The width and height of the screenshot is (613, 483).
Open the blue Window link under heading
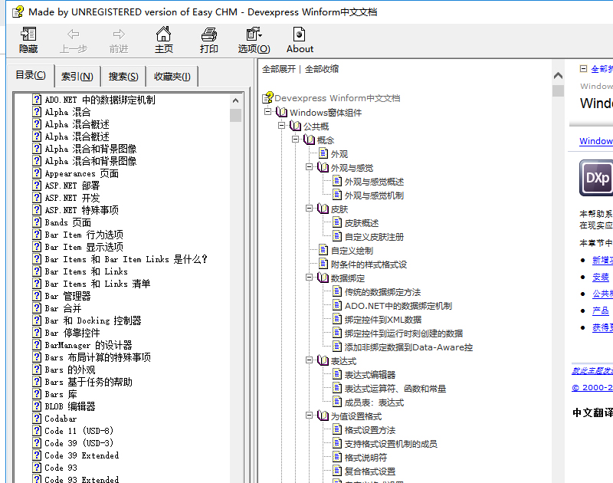pyautogui.click(x=596, y=141)
